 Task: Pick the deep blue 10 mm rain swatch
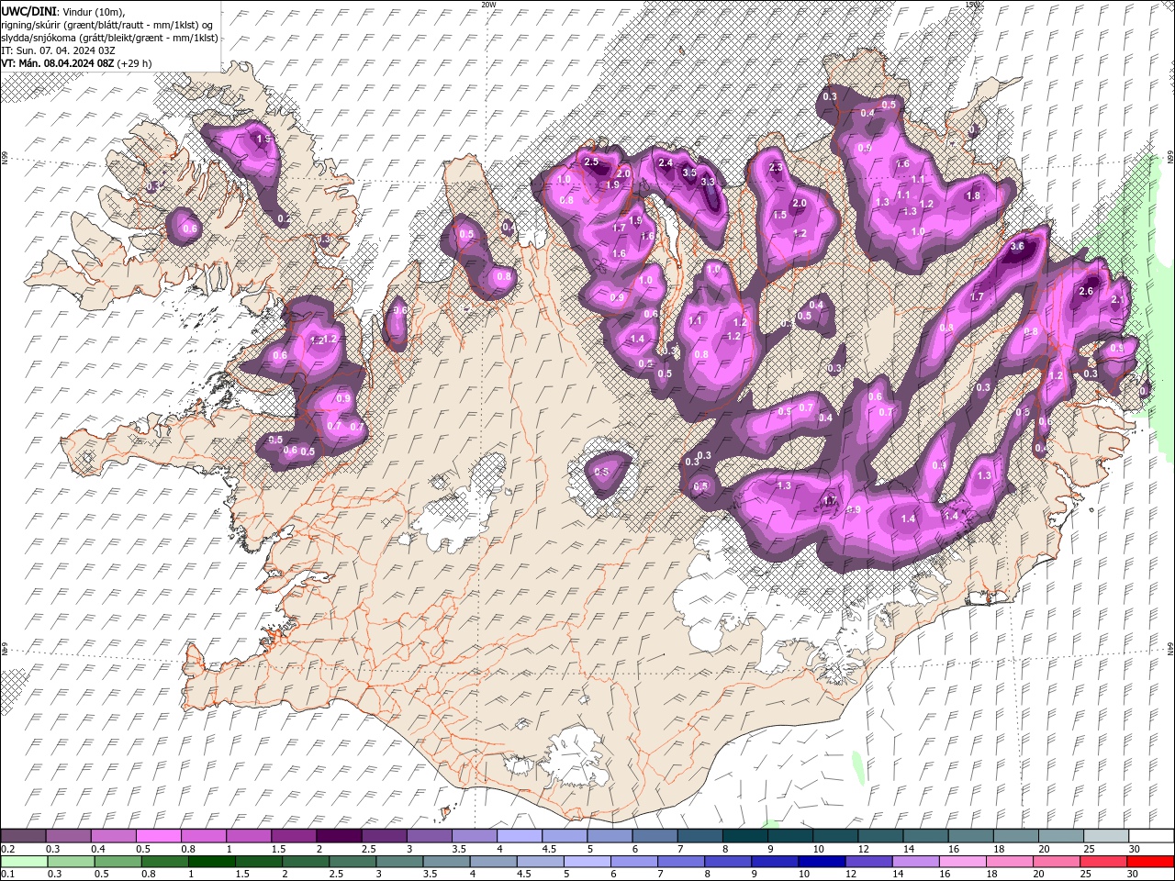[x=821, y=862]
